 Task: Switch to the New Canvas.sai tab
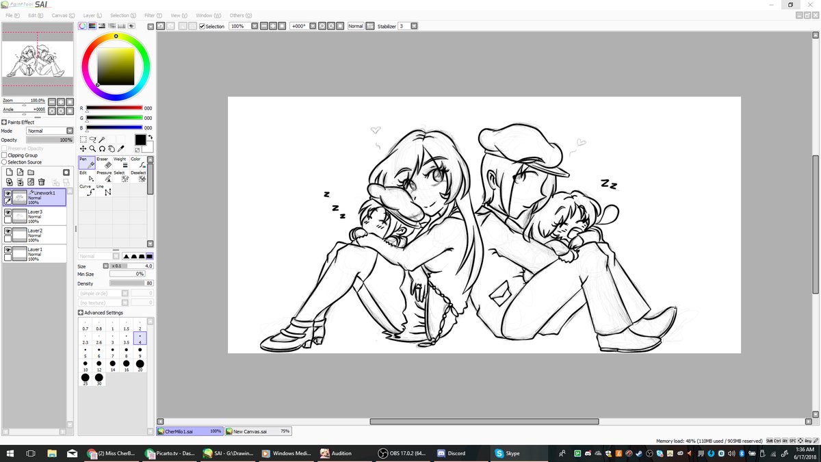[258, 431]
